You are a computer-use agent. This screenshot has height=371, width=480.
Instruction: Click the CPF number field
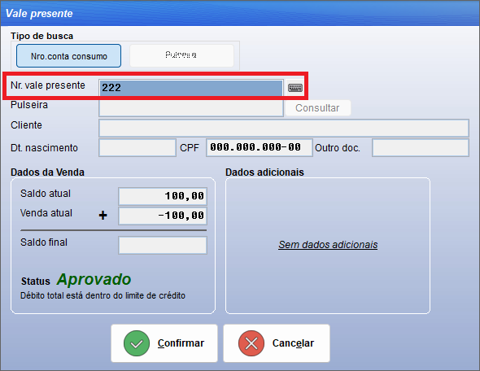260,148
